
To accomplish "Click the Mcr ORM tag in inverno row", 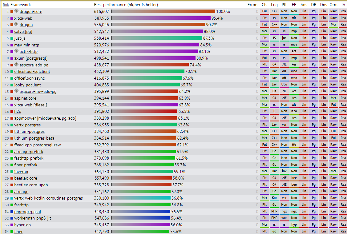I will (x=333, y=171).
